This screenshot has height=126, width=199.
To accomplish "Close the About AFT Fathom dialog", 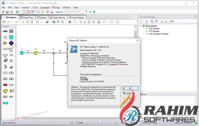I will [137, 41].
